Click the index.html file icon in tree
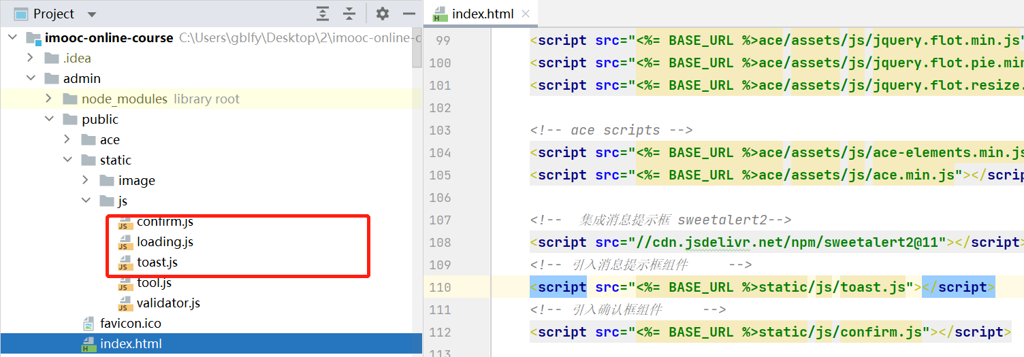This screenshot has height=357, width=1024. tap(89, 343)
